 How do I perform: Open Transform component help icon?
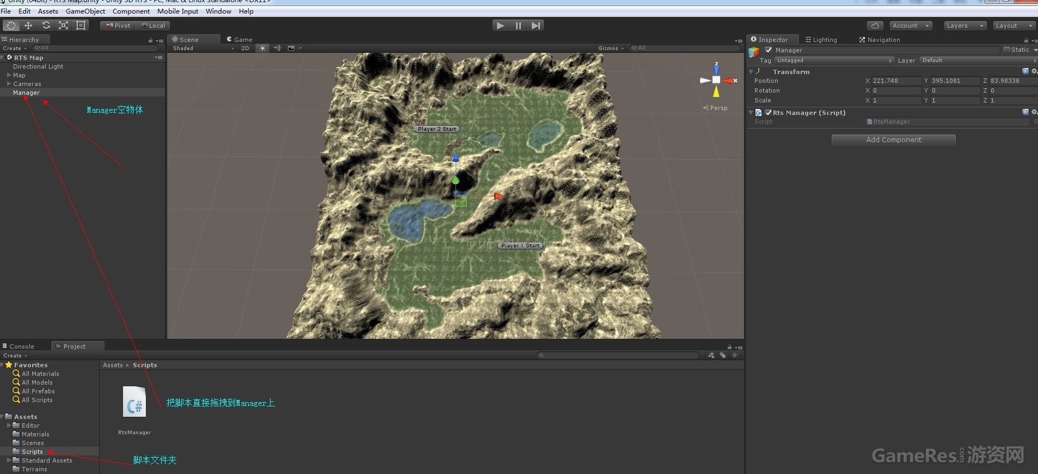(1025, 71)
